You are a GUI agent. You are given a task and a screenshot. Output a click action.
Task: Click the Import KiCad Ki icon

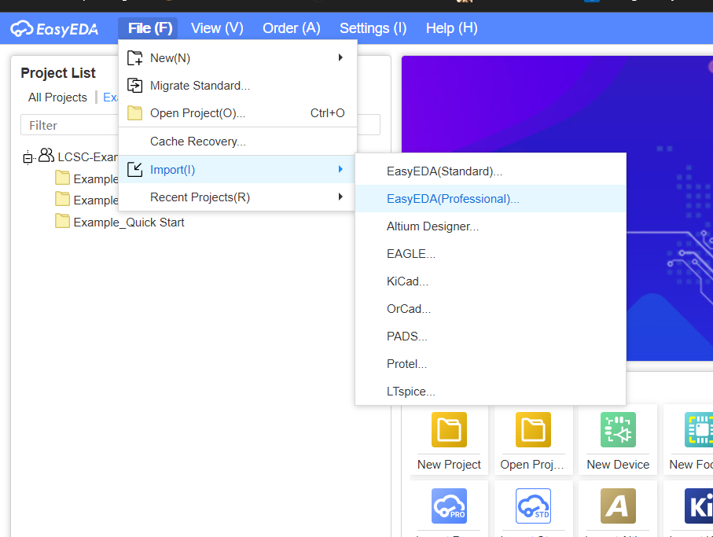point(699,506)
